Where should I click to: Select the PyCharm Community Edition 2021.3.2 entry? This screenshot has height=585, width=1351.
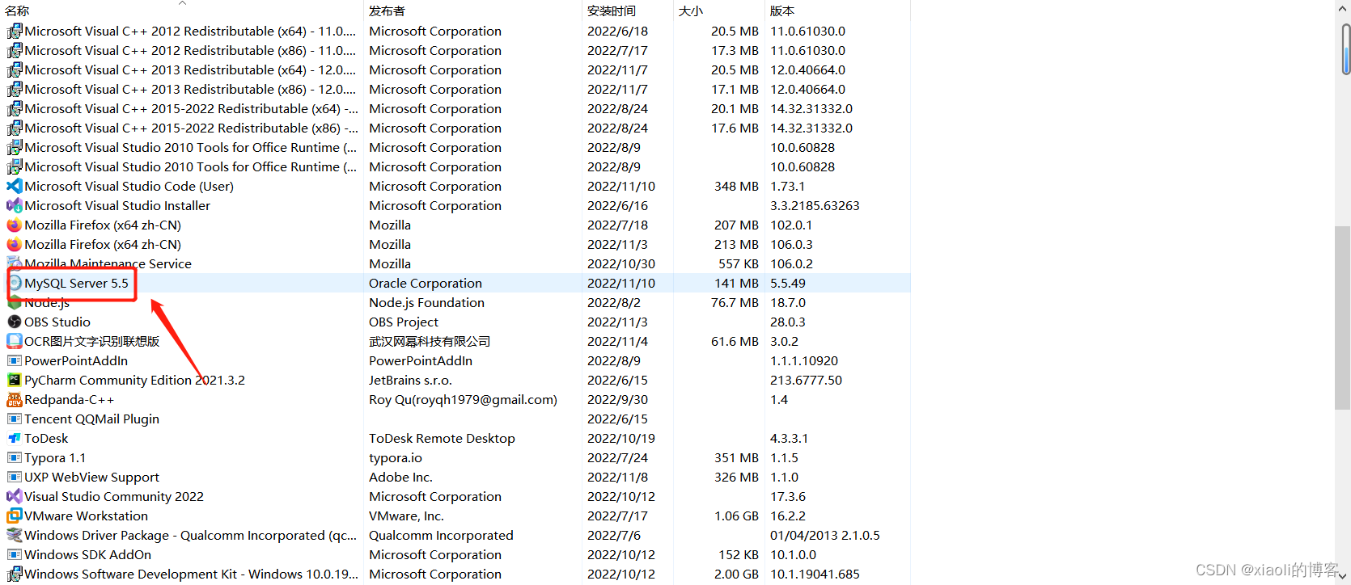pos(457,381)
